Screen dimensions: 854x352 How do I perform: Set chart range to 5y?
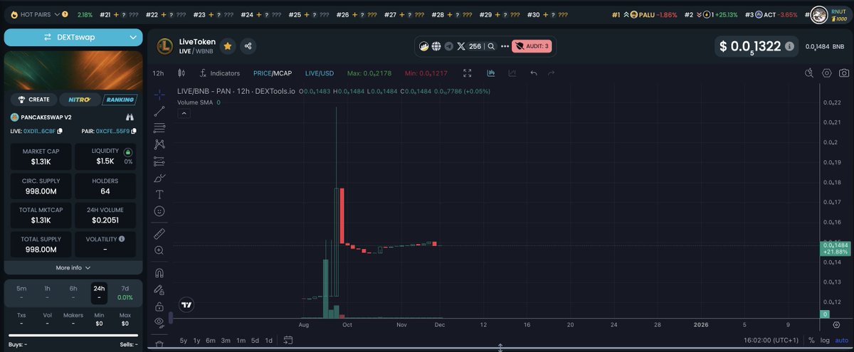click(x=184, y=341)
